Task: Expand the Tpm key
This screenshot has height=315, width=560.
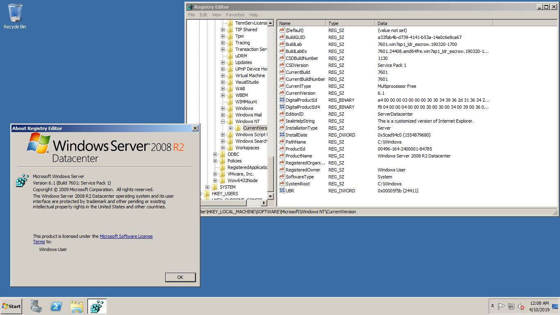Action: pyautogui.click(x=223, y=36)
